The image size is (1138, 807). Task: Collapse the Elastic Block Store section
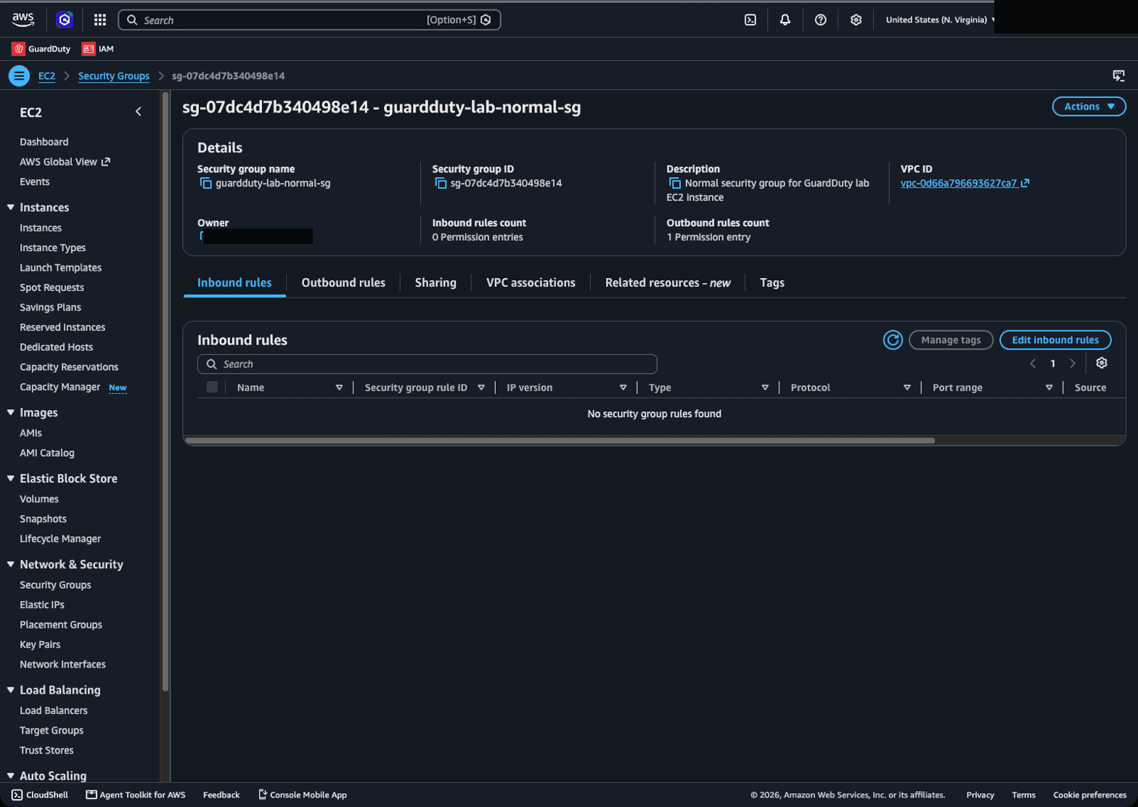point(11,478)
